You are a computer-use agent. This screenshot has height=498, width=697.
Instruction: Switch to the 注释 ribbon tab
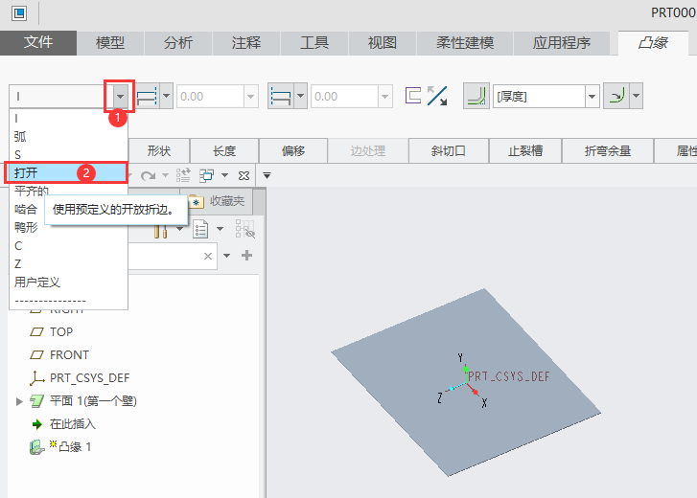coord(245,42)
